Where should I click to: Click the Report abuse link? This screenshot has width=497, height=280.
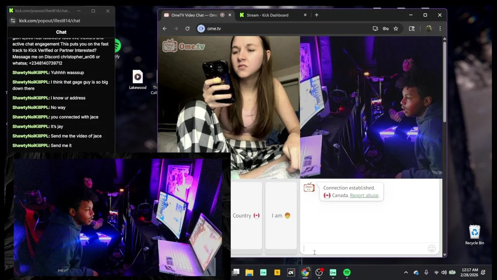coord(364,195)
